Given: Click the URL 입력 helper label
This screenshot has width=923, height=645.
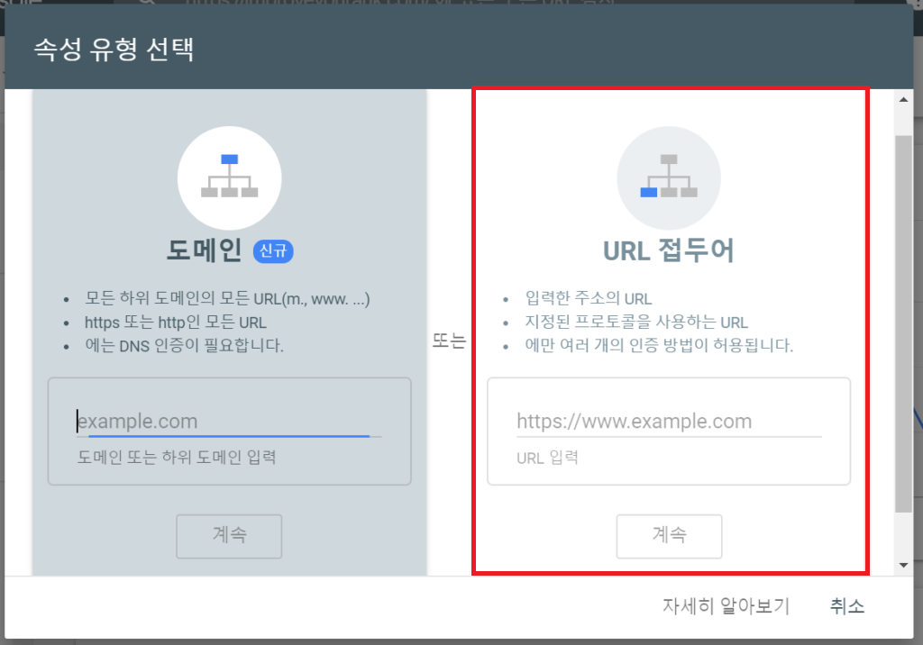Looking at the screenshot, I should (x=547, y=458).
